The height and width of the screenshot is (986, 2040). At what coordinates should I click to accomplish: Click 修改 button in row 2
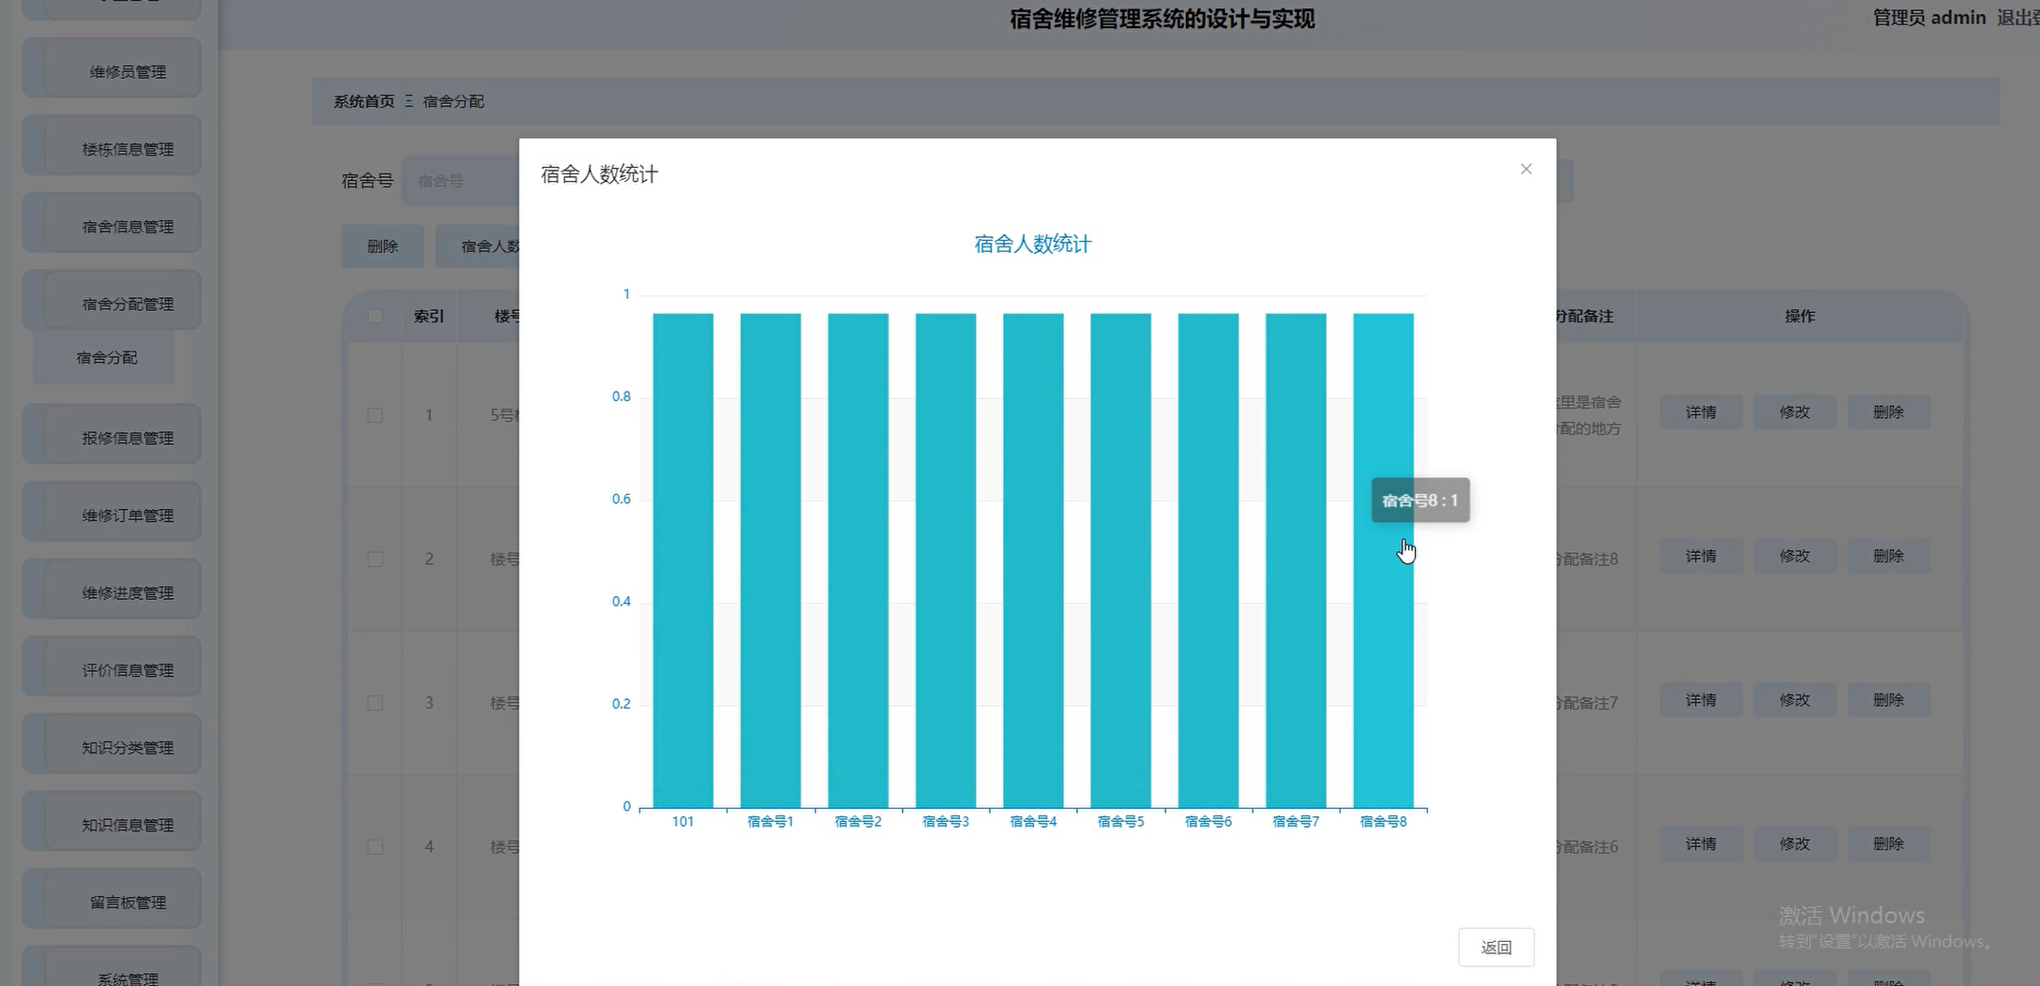pyautogui.click(x=1794, y=557)
